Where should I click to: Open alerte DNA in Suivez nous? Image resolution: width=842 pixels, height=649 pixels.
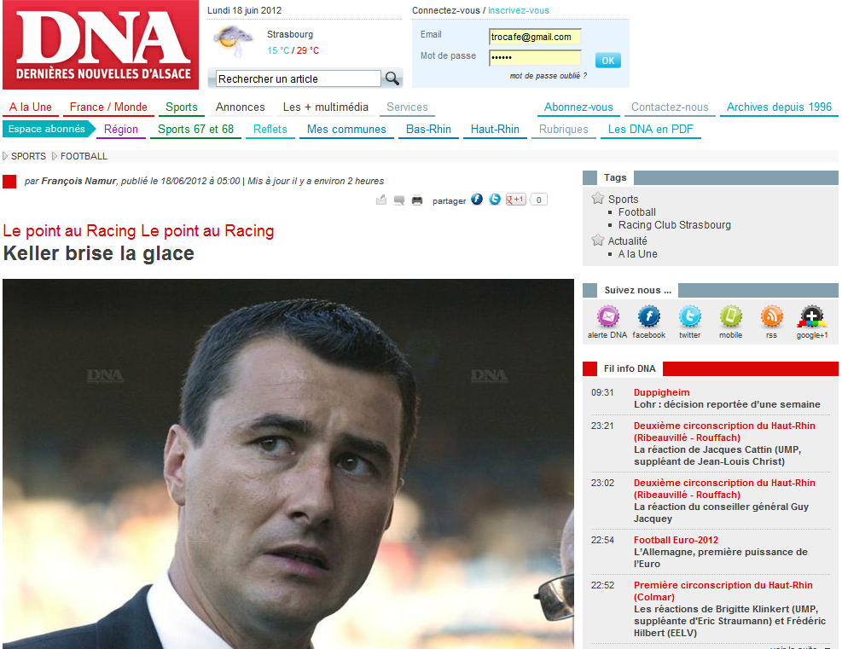[607, 317]
